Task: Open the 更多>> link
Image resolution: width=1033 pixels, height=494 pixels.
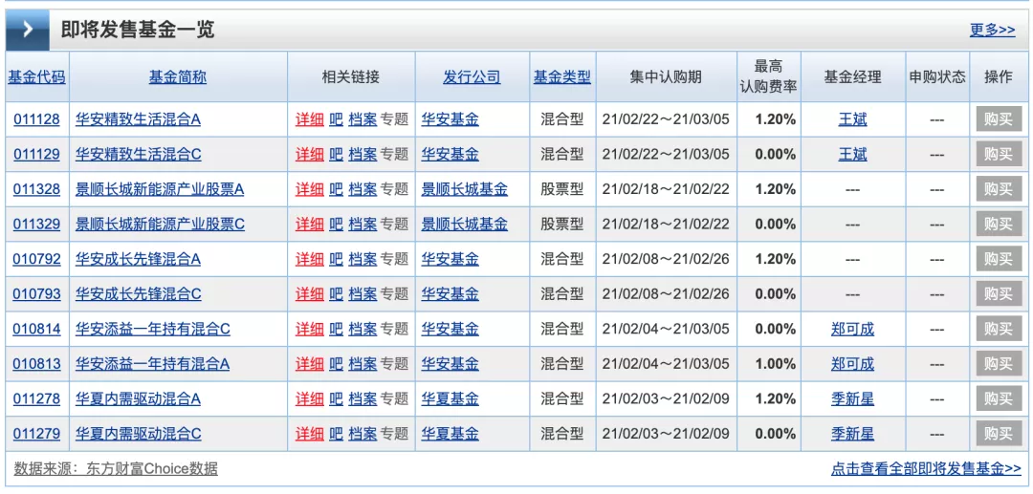Action: [992, 30]
